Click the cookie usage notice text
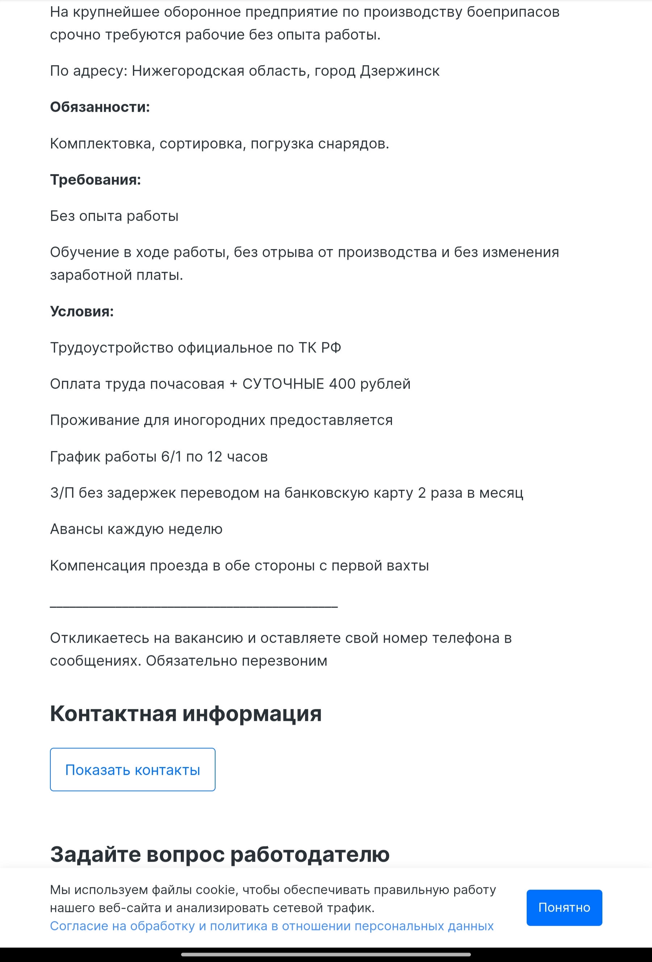Viewport: 652px width, 962px height. (x=272, y=899)
